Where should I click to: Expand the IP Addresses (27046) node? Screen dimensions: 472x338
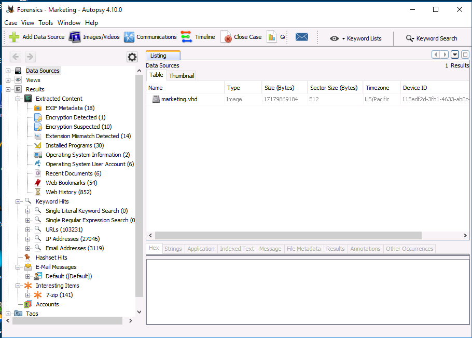click(x=27, y=239)
